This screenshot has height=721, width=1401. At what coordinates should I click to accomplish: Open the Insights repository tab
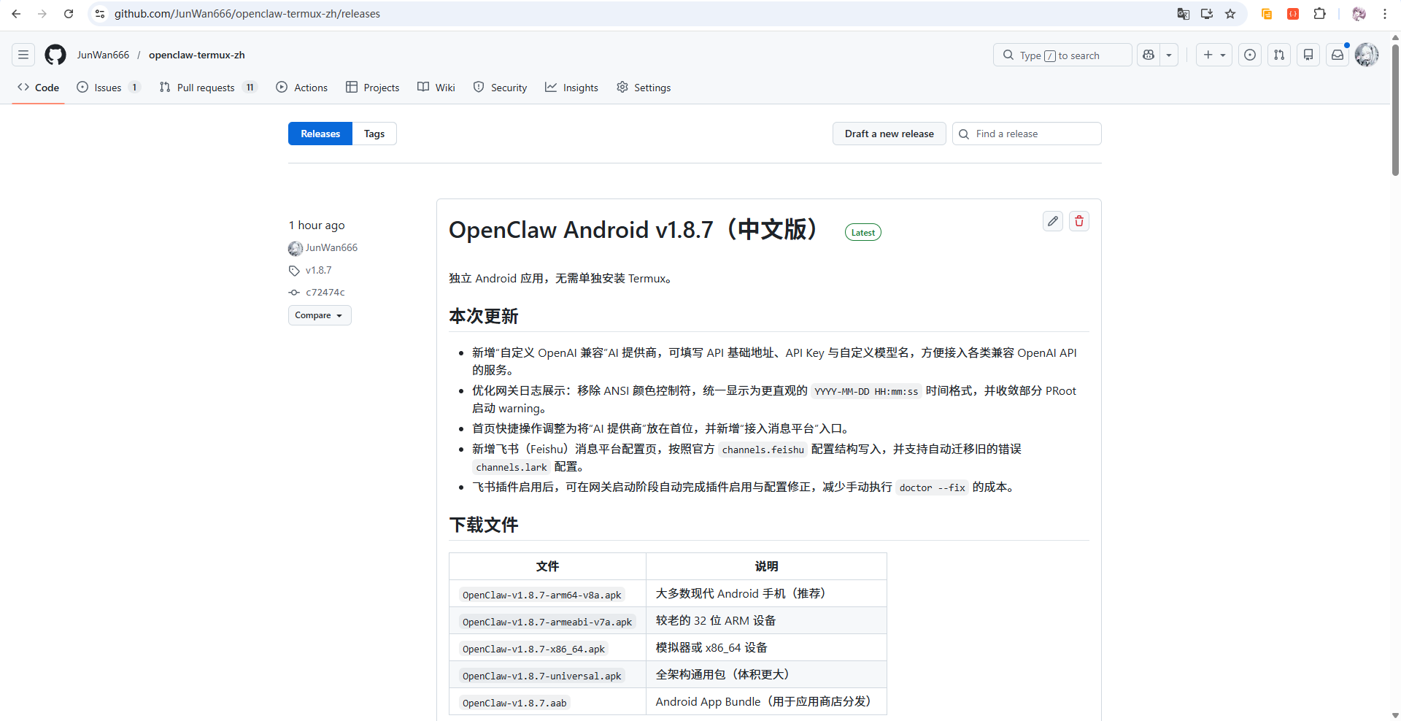(x=571, y=88)
